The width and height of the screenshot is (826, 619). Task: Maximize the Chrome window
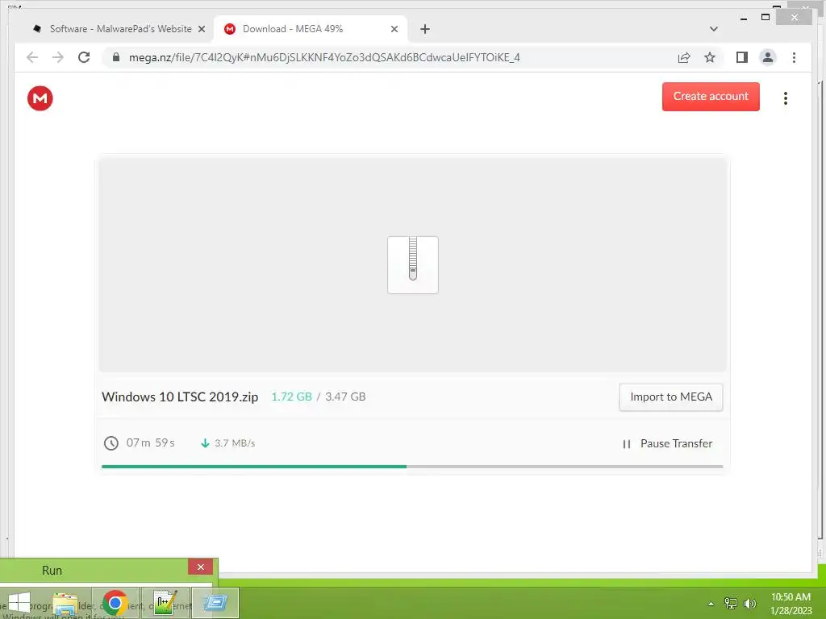[x=766, y=18]
